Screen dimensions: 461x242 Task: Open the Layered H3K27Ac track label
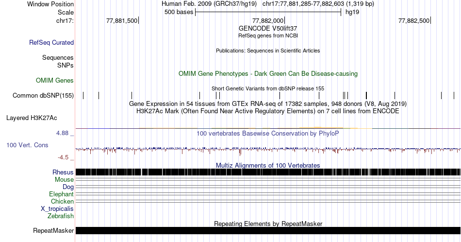click(32, 118)
